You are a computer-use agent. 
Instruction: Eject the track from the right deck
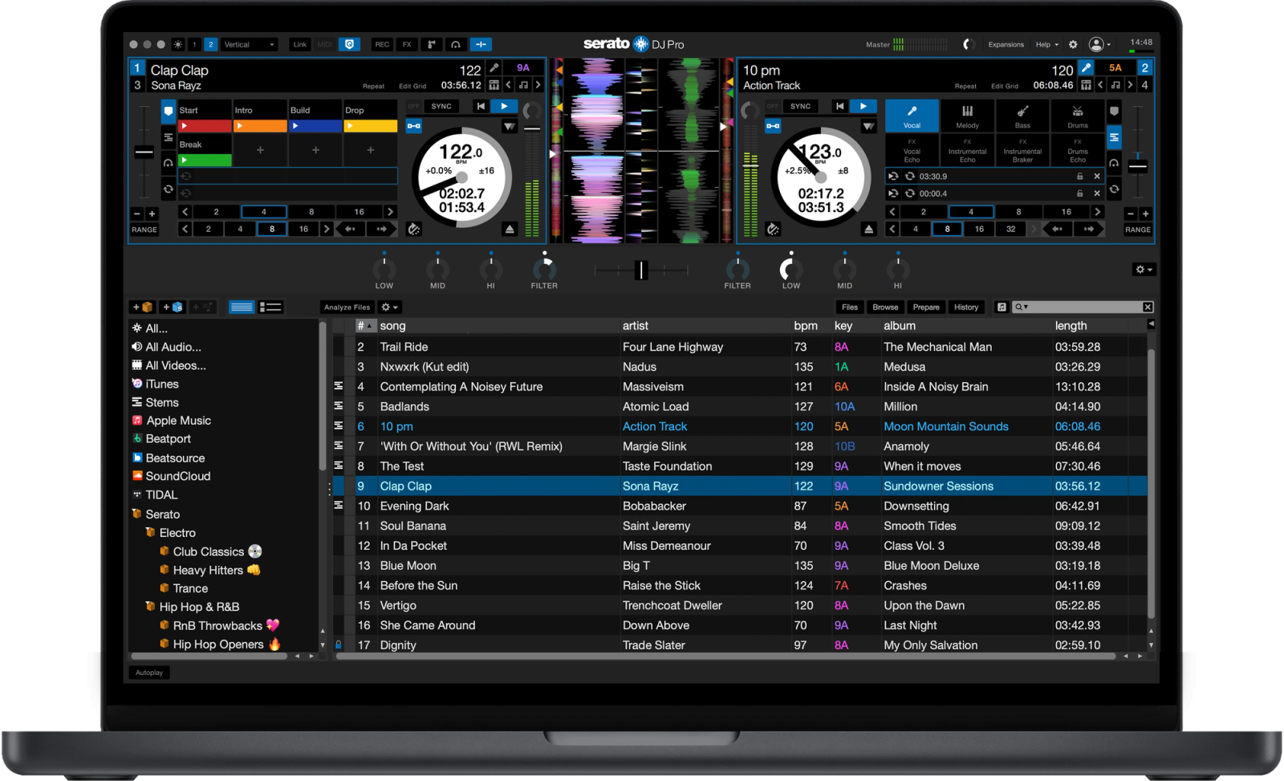(x=868, y=230)
